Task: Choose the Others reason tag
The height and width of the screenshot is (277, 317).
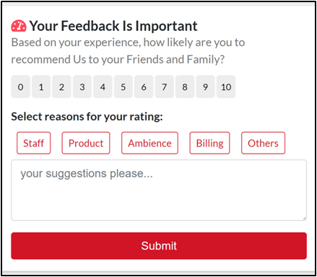Action: pos(263,143)
